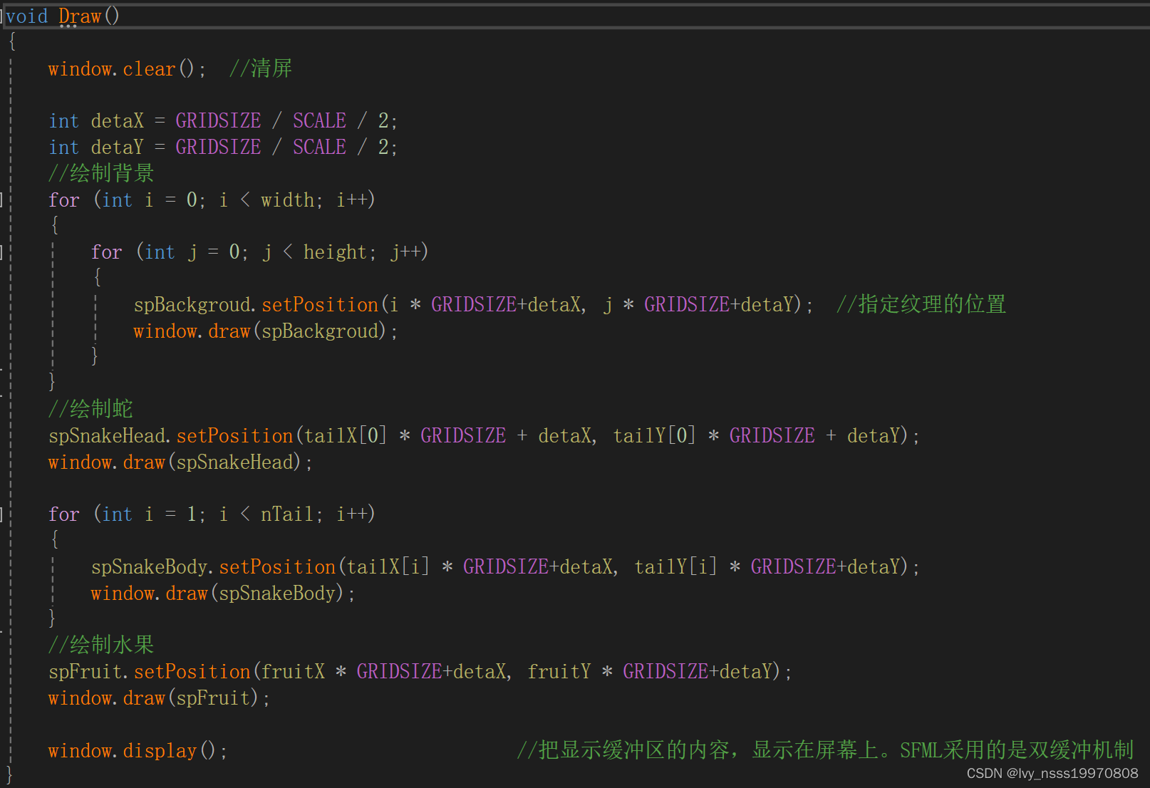Image resolution: width=1150 pixels, height=788 pixels.
Task: Place cursor on the Draw function name
Action: 79,16
